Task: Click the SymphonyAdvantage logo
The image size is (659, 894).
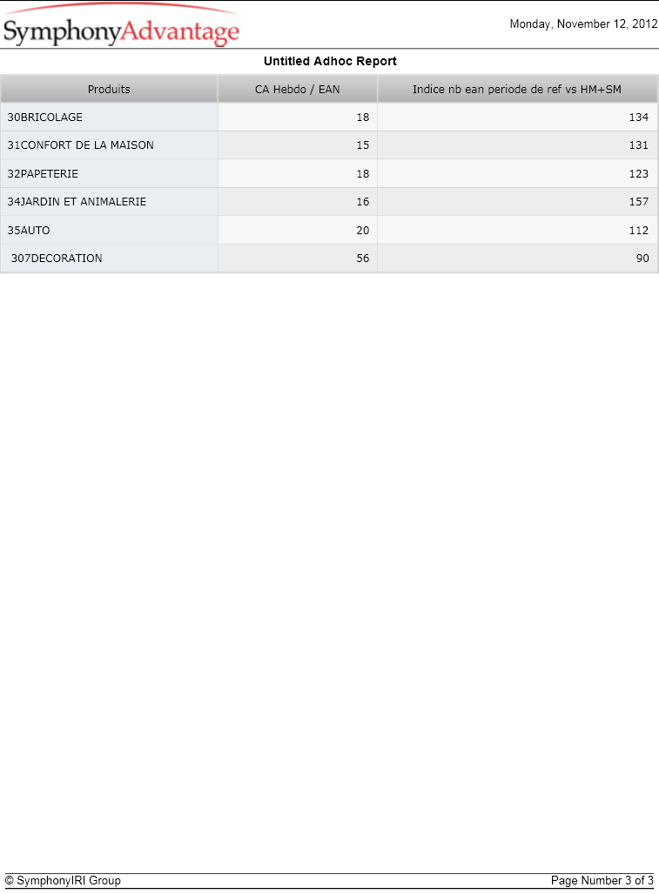Action: [x=121, y=25]
